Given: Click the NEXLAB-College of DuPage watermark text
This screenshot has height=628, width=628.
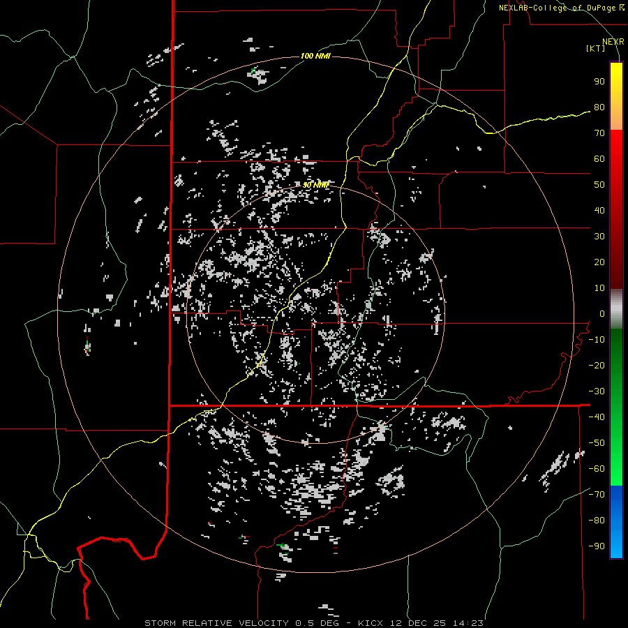Looking at the screenshot, I should coord(561,8).
